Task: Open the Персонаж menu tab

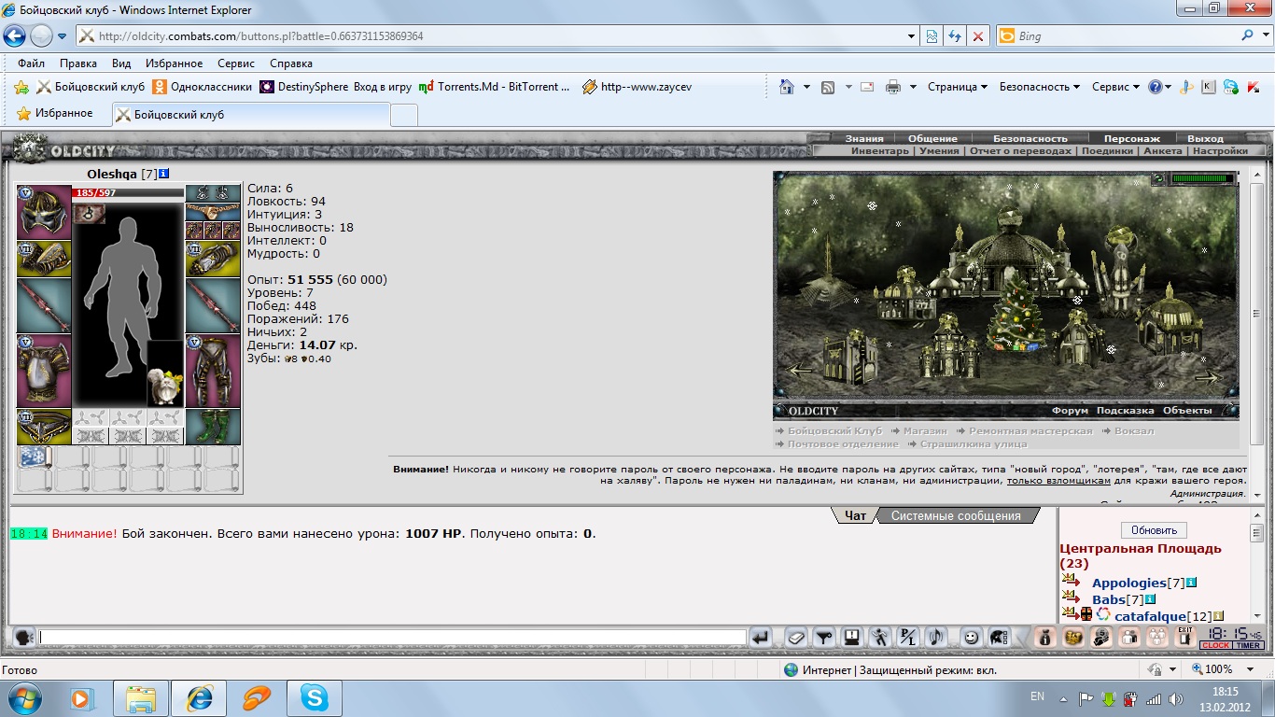Action: [1132, 138]
